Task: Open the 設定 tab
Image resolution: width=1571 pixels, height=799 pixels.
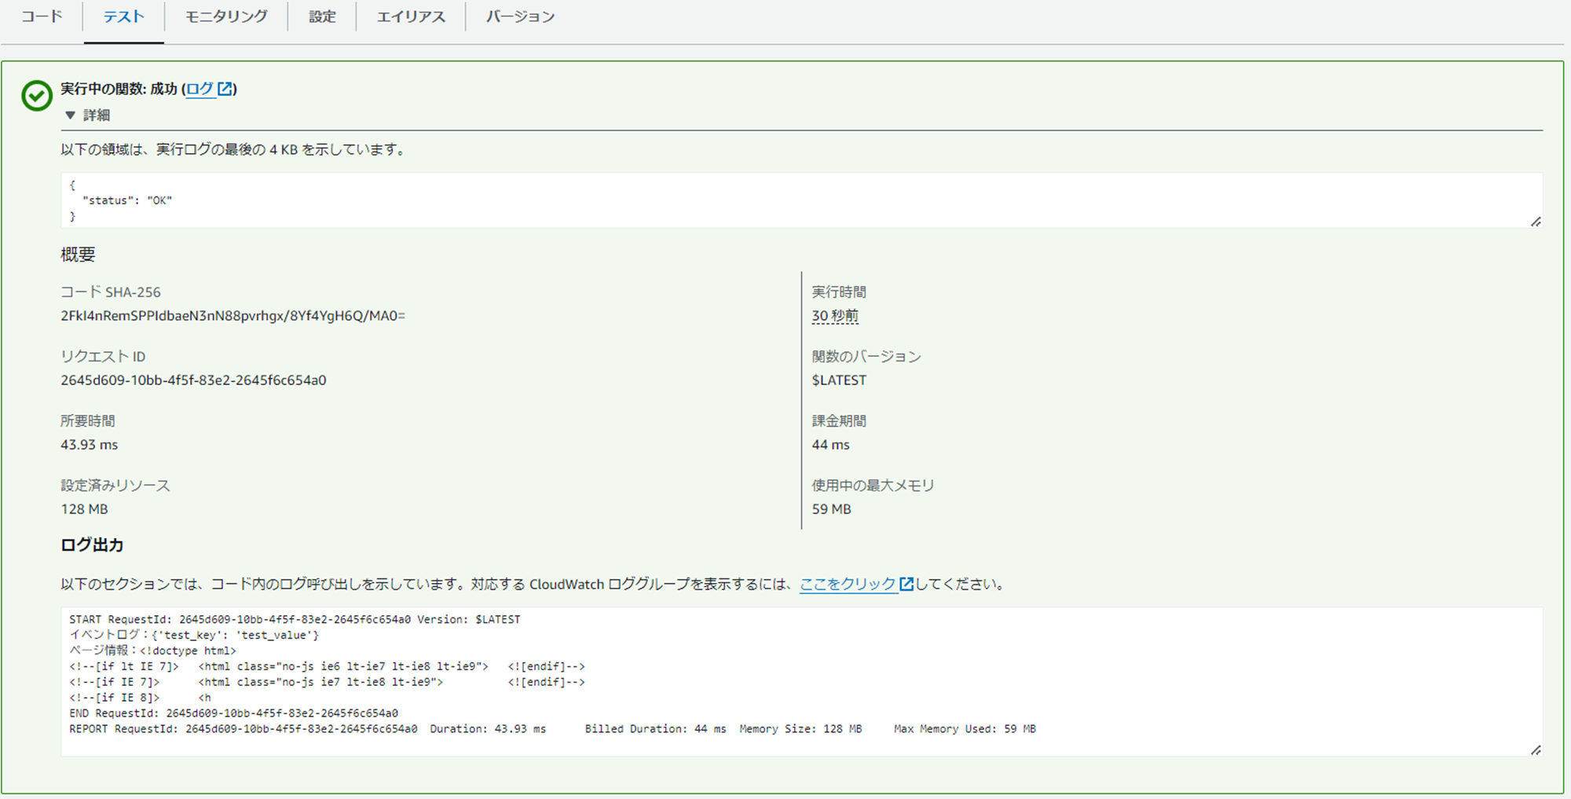Action: tap(322, 16)
